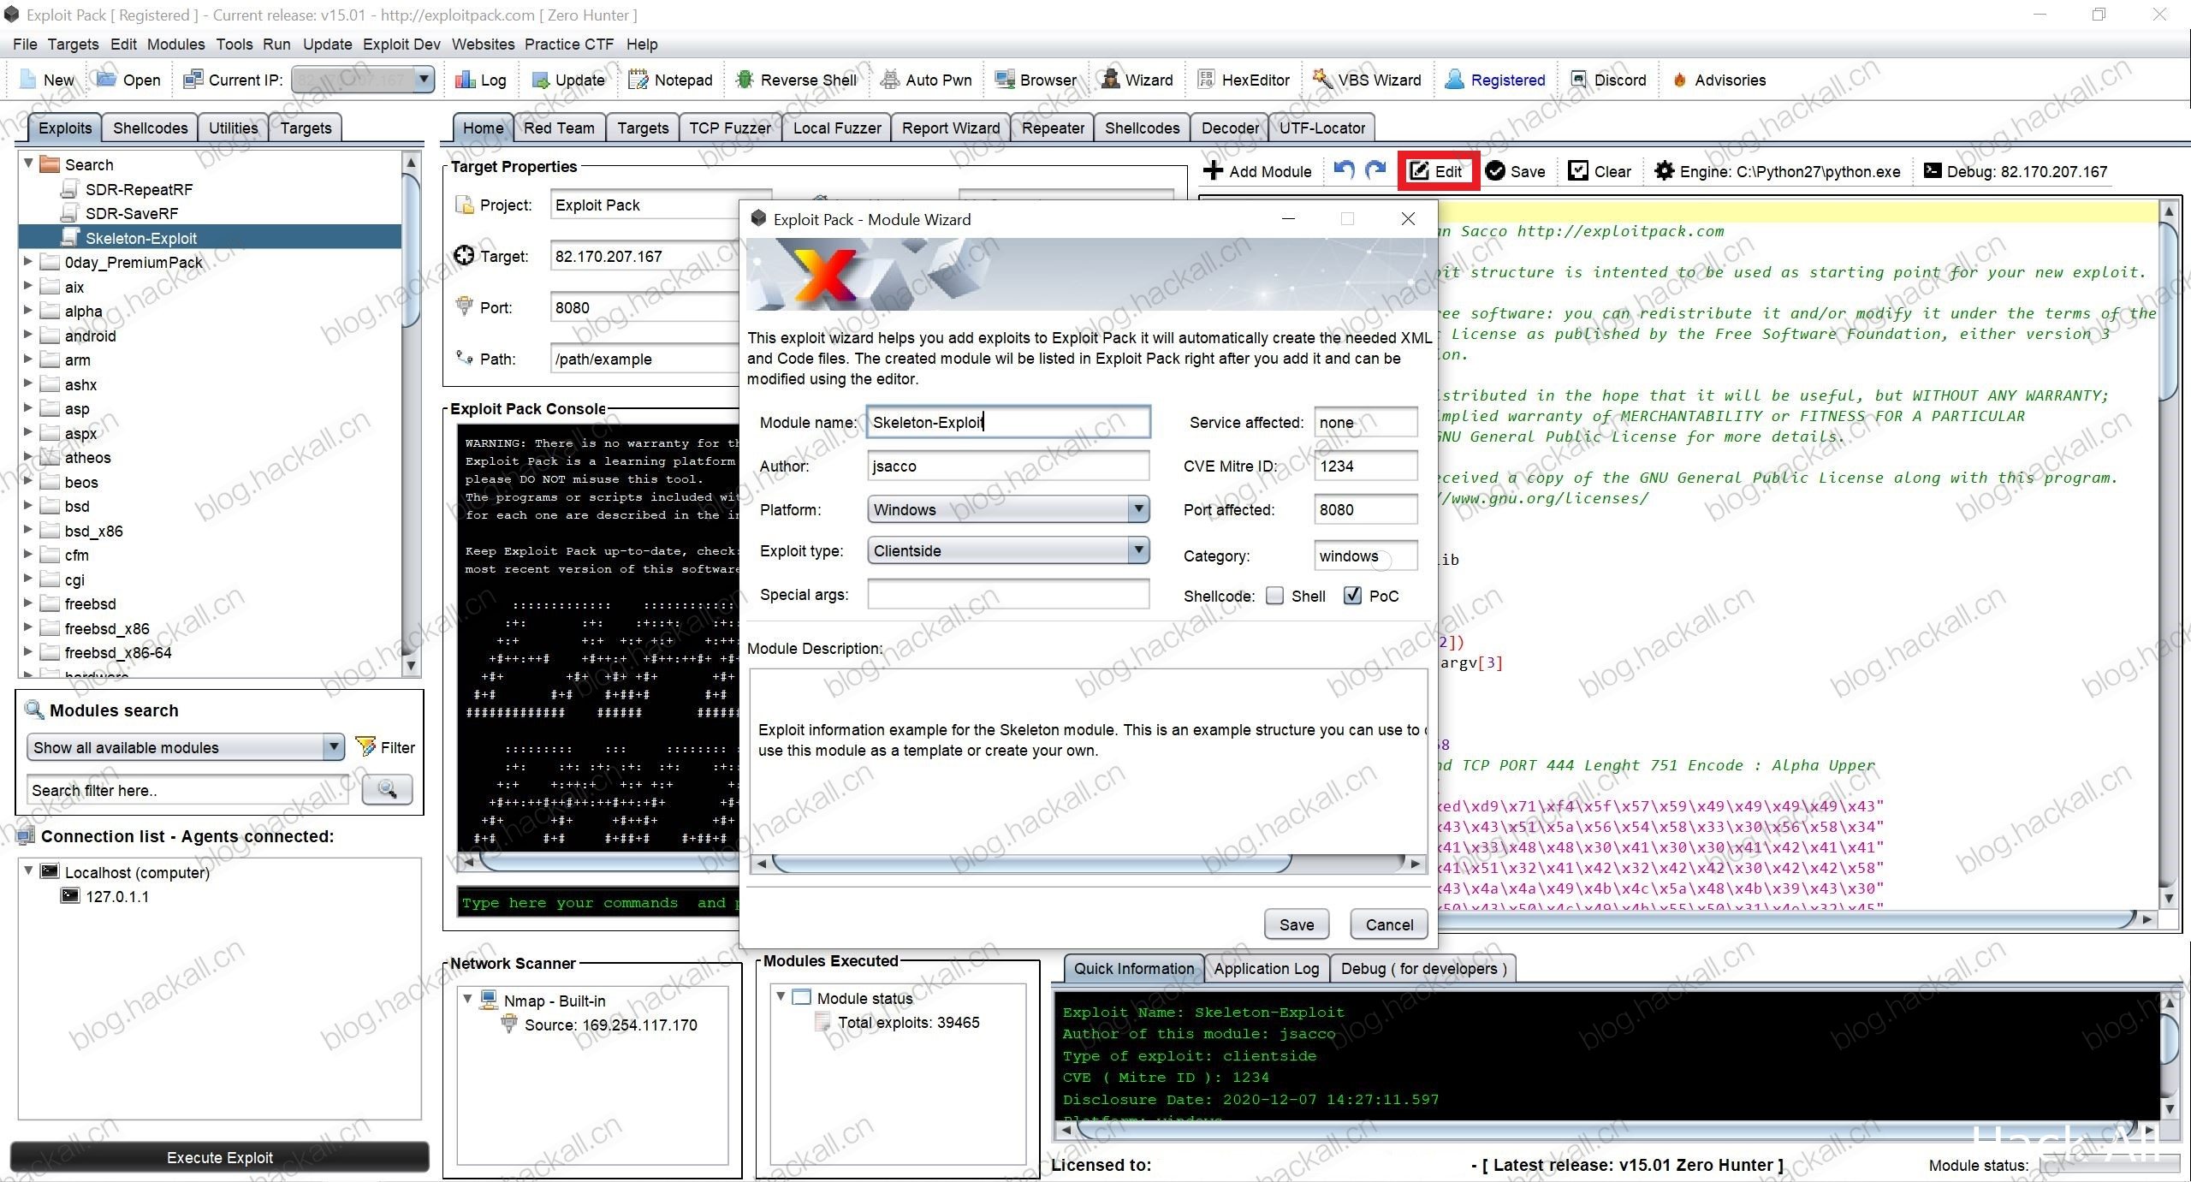Select SDR-RepeatRF in the tree
The height and width of the screenshot is (1182, 2191).
pos(128,189)
